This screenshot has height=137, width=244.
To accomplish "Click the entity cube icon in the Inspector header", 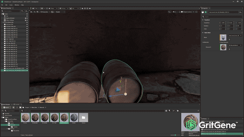I will pyautogui.click(x=203, y=12).
